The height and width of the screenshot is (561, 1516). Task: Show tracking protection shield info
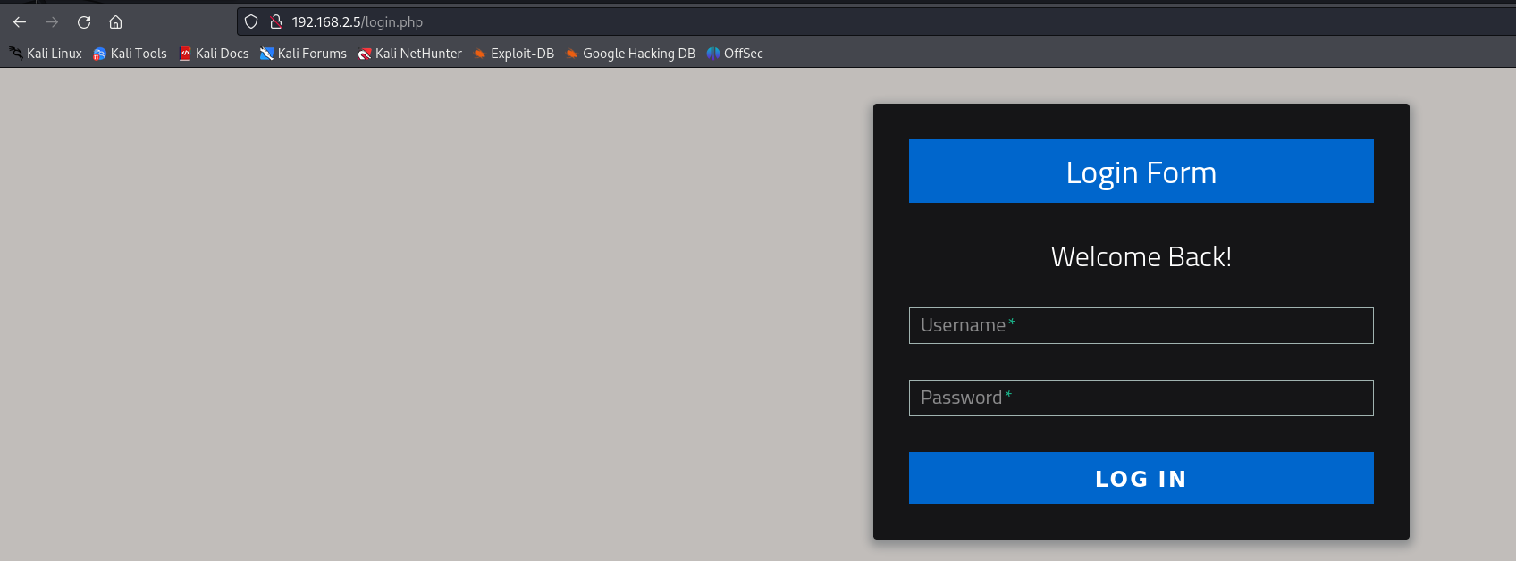[x=251, y=22]
